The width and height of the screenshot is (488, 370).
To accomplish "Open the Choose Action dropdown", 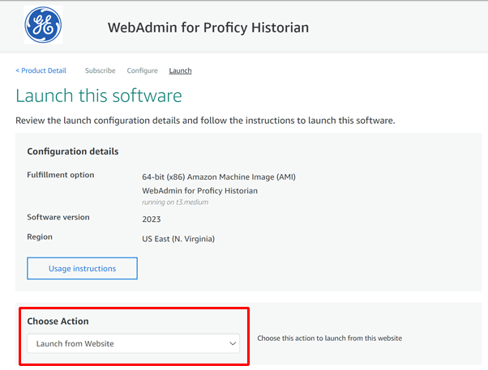I will (133, 343).
